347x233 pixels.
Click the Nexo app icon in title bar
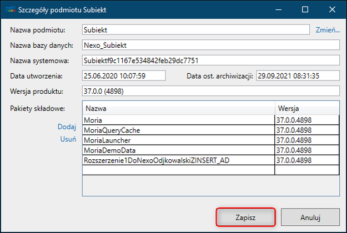[x=10, y=9]
